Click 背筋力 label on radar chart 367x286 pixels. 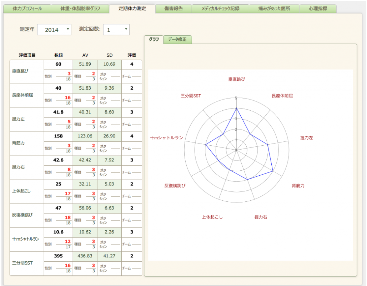[x=298, y=186]
